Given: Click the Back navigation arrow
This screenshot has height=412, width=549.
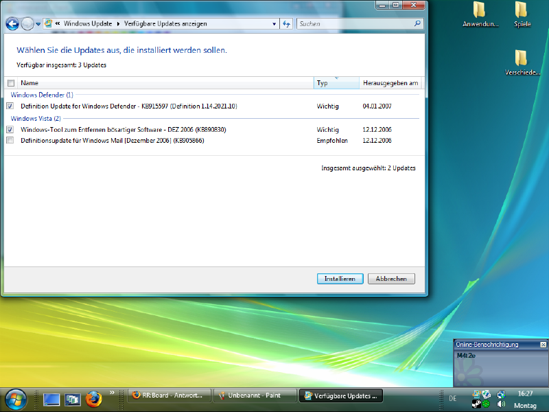Looking at the screenshot, I should 12,24.
